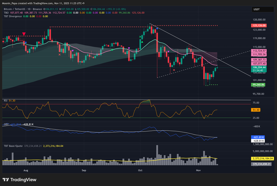Select the TBO indicator legend label
This screenshot has width=277, height=186.
pyautogui.click(x=6, y=13)
